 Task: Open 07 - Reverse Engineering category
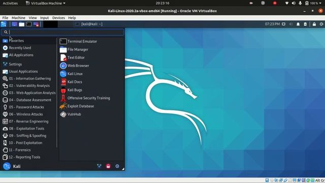(28, 121)
